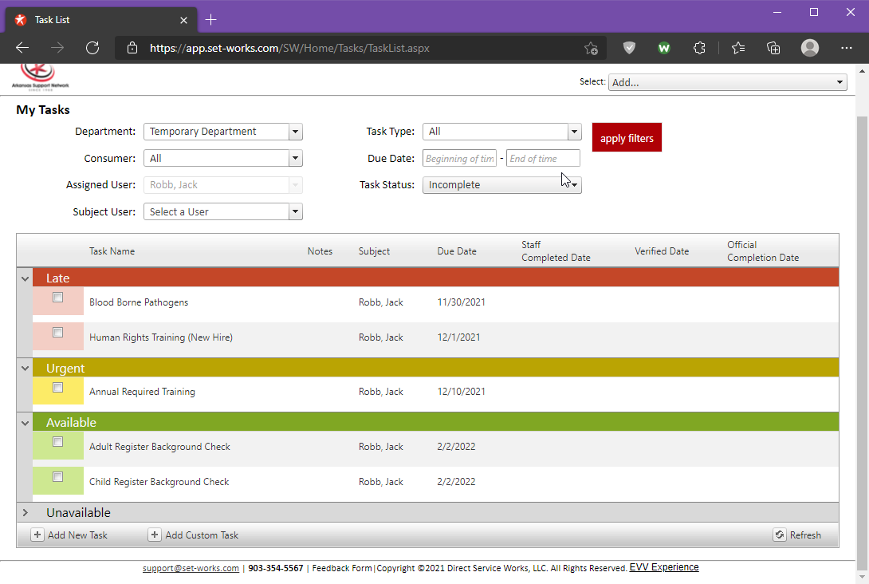Viewport: 869px width, 584px height.
Task: Open the user profile avatar icon
Action: tap(810, 48)
